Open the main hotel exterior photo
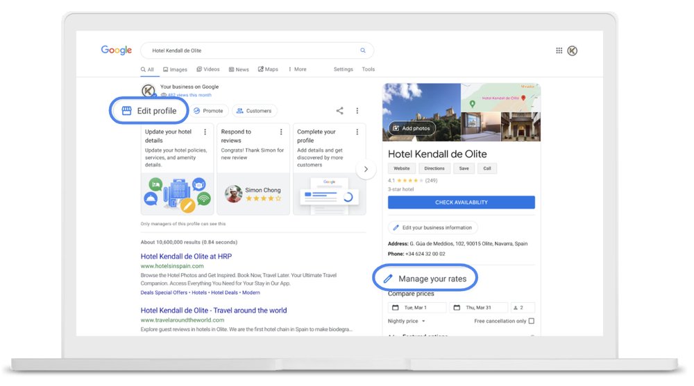 [x=421, y=112]
